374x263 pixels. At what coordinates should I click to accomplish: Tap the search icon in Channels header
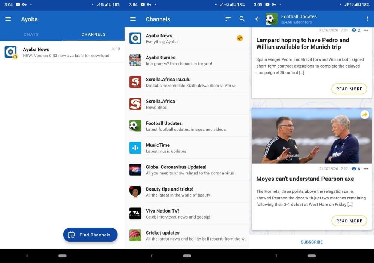point(242,19)
